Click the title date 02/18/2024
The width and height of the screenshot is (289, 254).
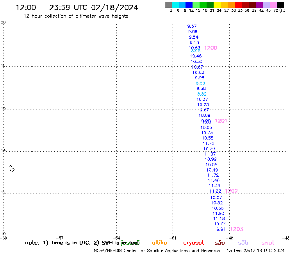tap(114, 8)
